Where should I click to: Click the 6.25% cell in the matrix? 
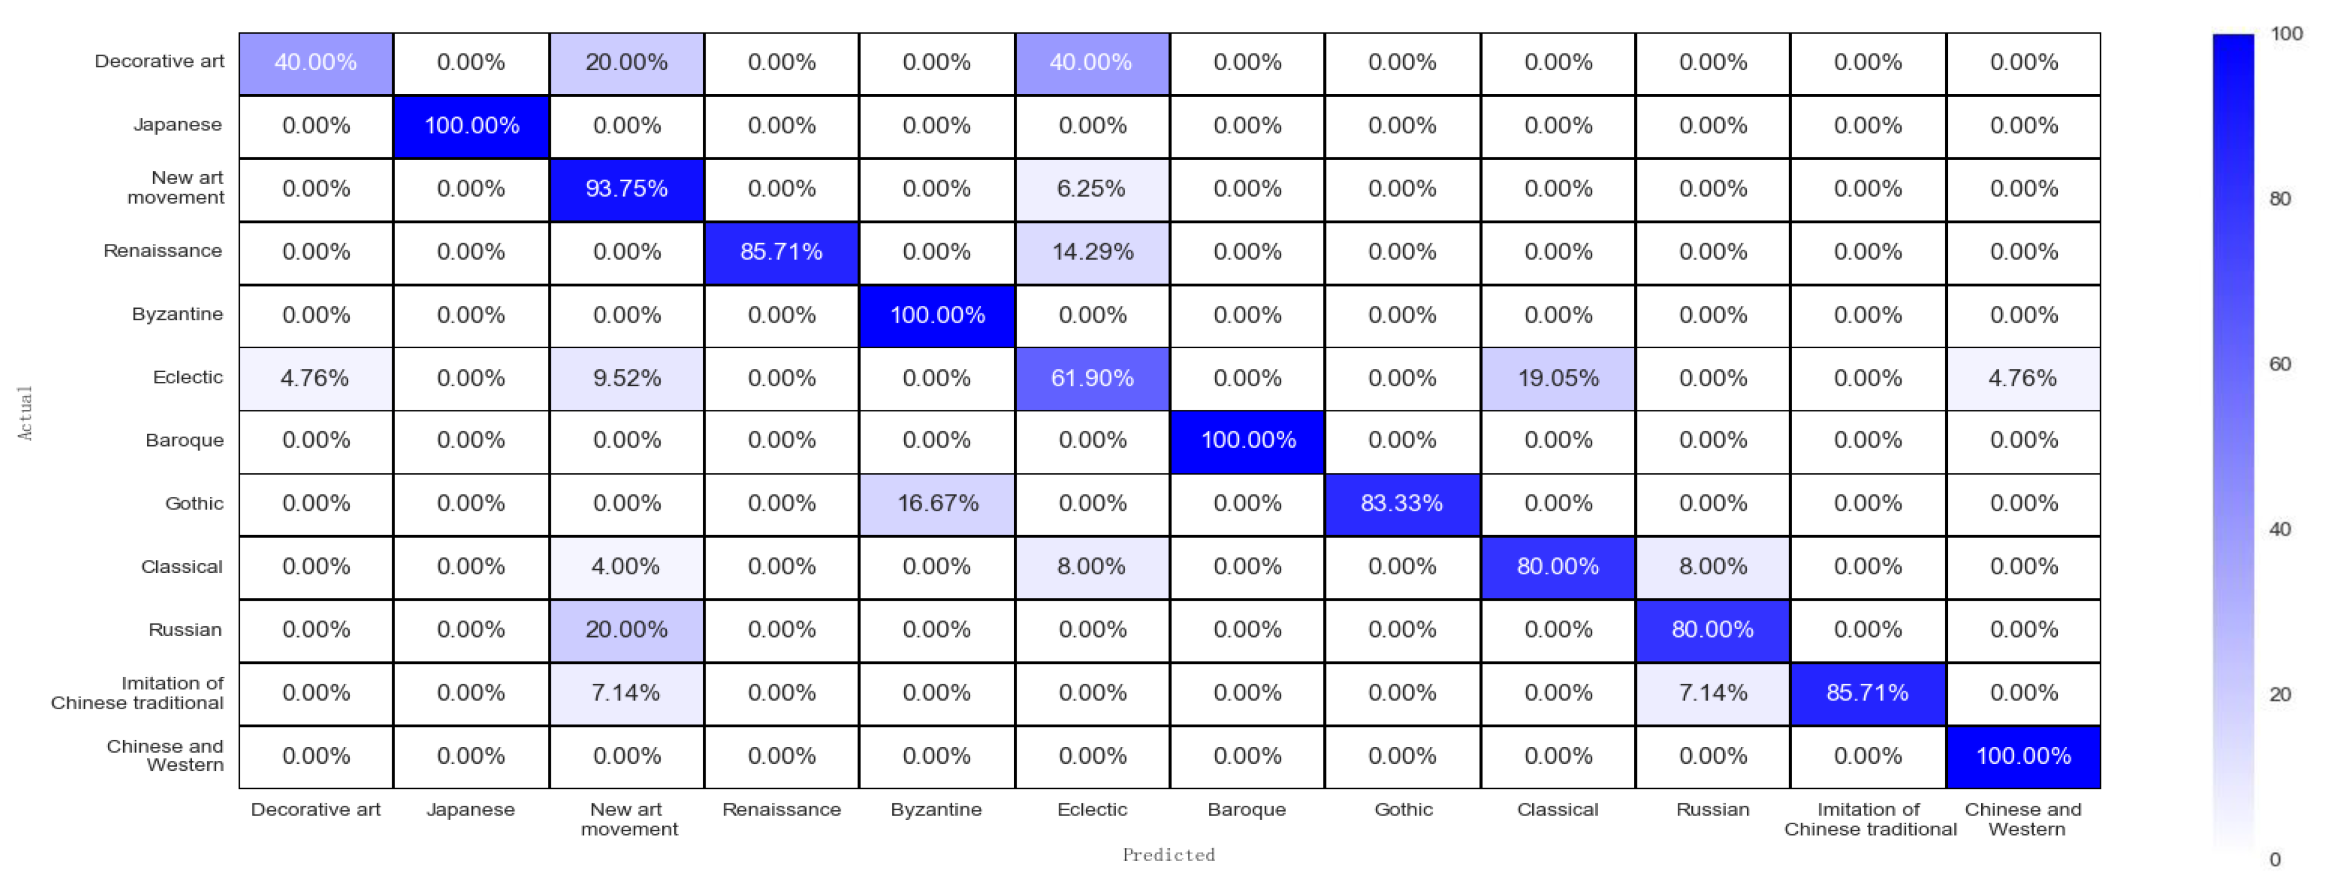(x=1092, y=189)
